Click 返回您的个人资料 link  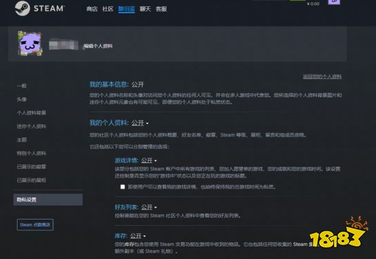[x=322, y=77]
